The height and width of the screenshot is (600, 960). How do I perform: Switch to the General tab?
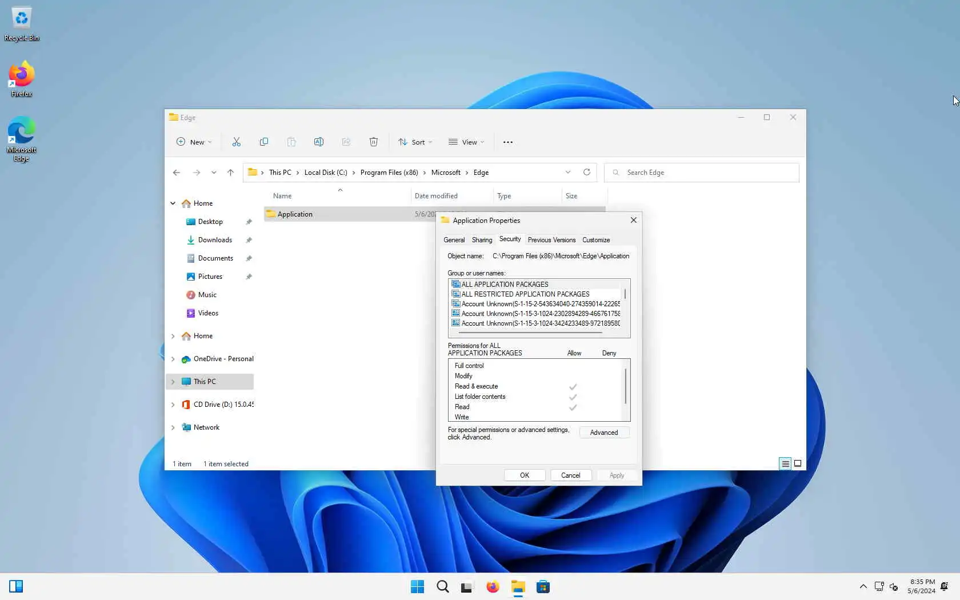coord(454,240)
